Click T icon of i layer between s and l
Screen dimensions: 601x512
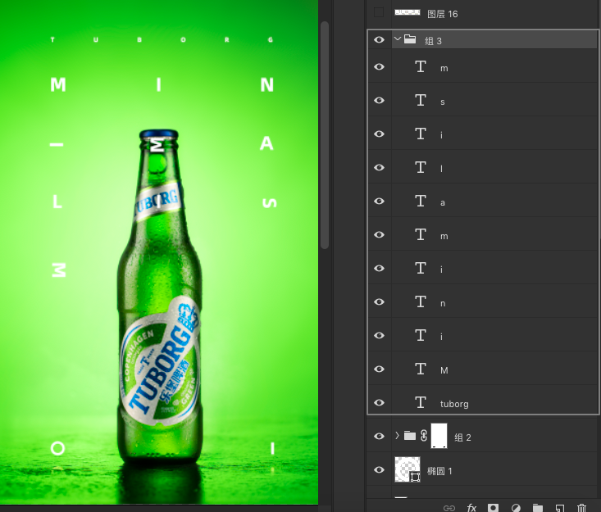click(421, 134)
